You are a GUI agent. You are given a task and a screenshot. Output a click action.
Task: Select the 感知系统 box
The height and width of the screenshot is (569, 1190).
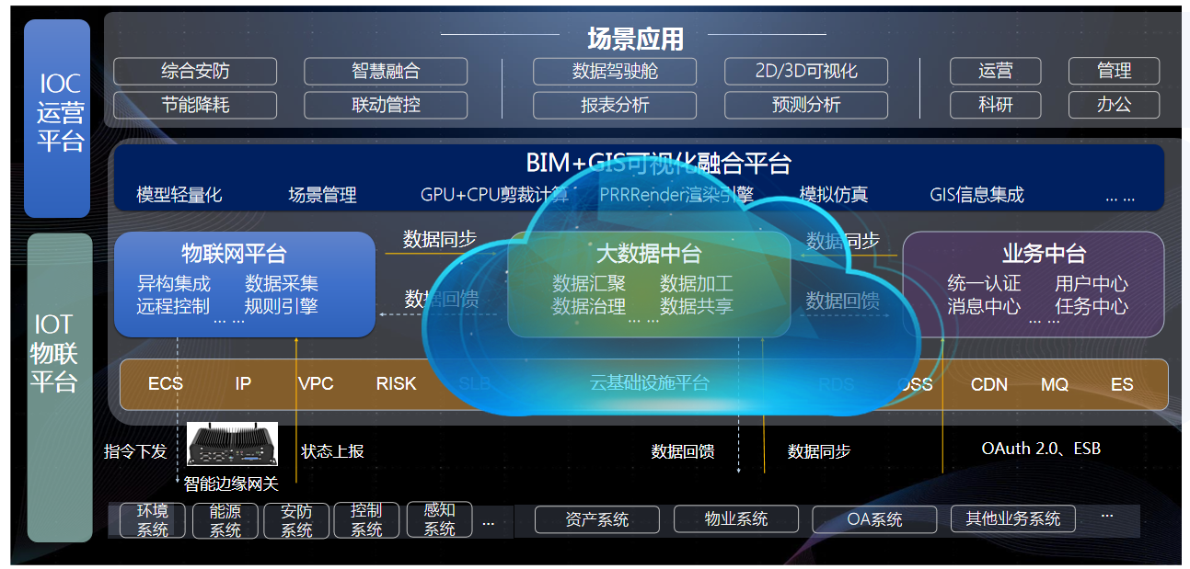click(x=440, y=520)
